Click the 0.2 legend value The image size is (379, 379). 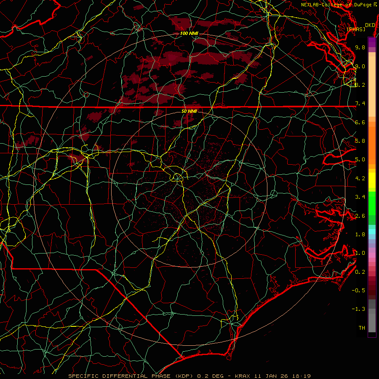(360, 272)
